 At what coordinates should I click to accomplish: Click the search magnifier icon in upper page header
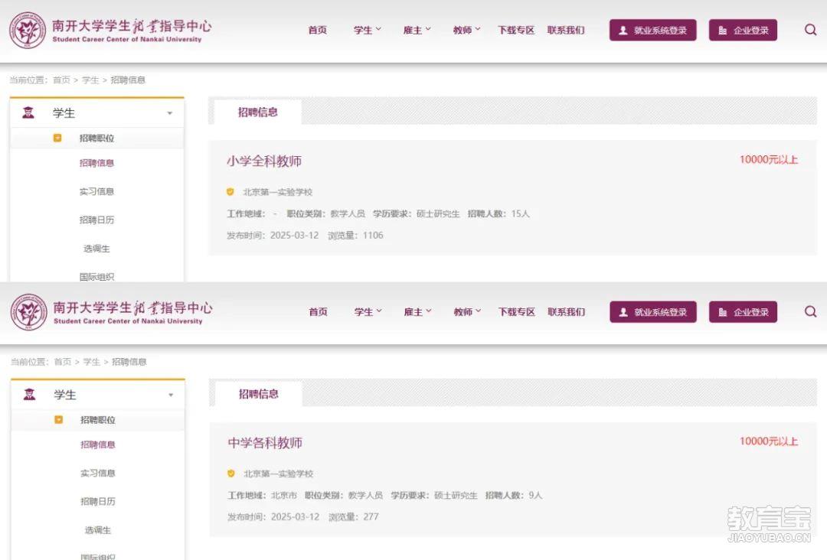(811, 30)
